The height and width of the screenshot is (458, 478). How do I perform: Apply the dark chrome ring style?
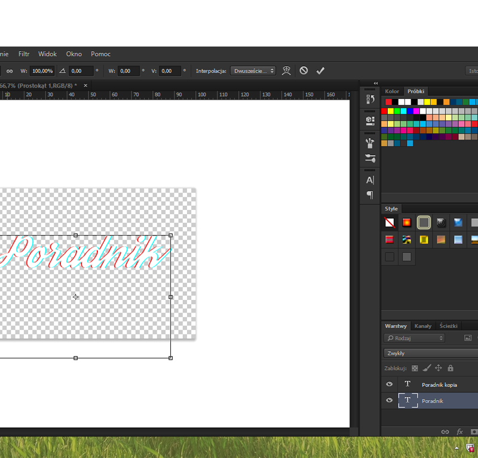tap(441, 222)
